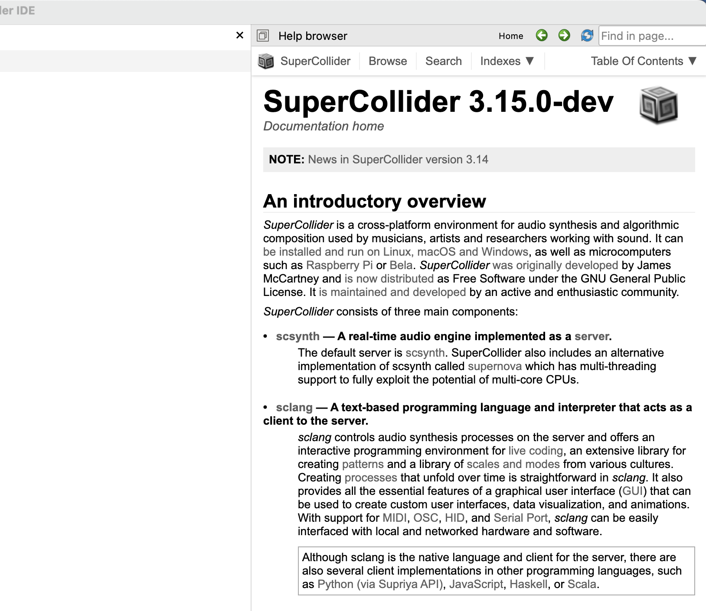Click the large SuperCollider cube logo

[x=659, y=105]
